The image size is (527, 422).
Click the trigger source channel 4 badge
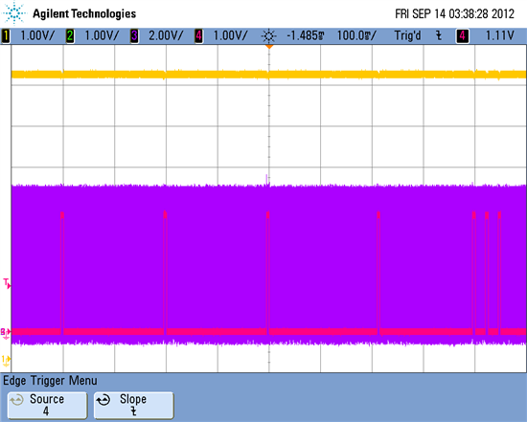point(462,36)
